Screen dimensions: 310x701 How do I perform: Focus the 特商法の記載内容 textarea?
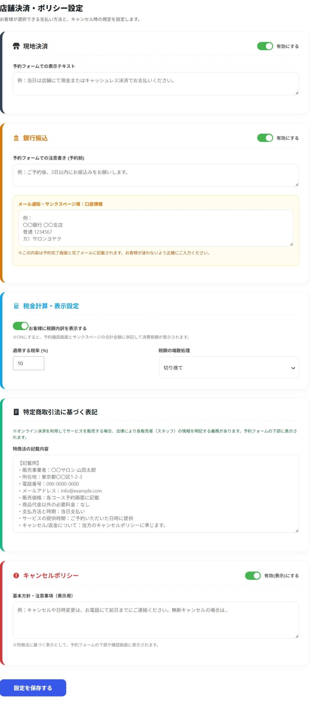tap(156, 494)
